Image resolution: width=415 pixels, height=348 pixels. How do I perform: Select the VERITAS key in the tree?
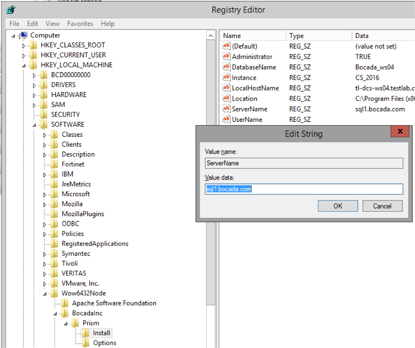pos(75,273)
